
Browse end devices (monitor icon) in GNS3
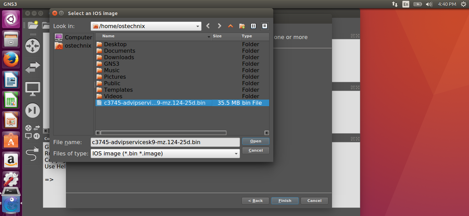tap(33, 89)
